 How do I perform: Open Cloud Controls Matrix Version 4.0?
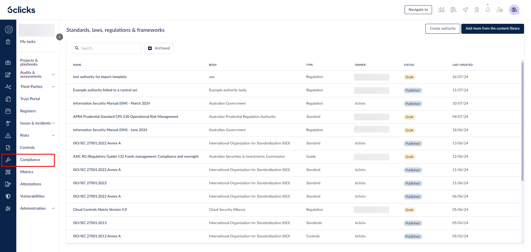(x=100, y=210)
